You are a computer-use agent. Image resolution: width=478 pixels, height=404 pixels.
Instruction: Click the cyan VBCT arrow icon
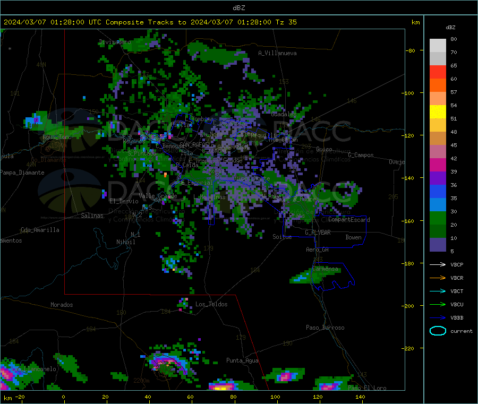click(x=438, y=291)
